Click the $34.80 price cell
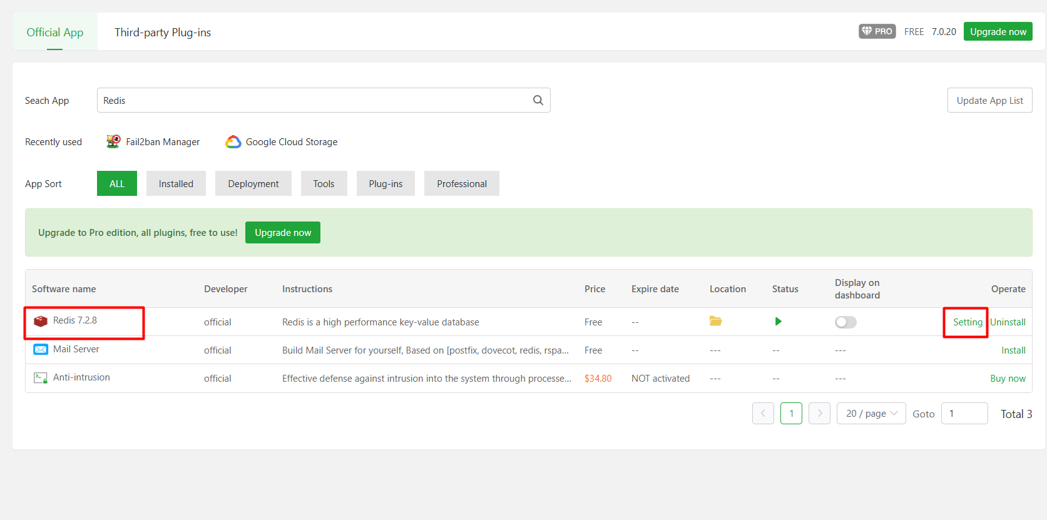This screenshot has width=1047, height=520. (598, 378)
